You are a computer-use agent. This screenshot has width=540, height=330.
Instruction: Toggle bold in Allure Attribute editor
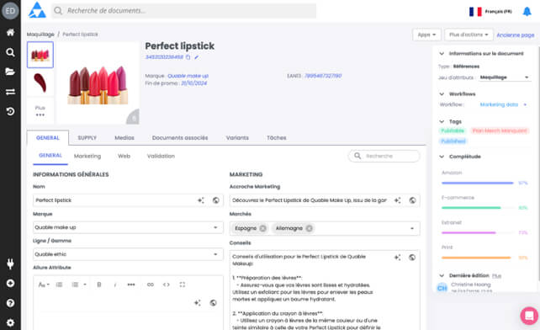(99, 285)
